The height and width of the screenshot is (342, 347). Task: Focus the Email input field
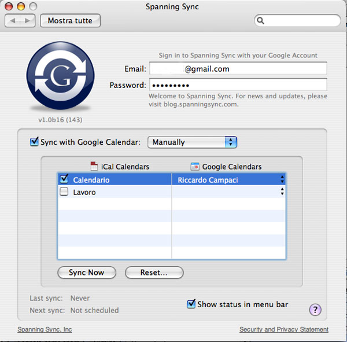238,68
